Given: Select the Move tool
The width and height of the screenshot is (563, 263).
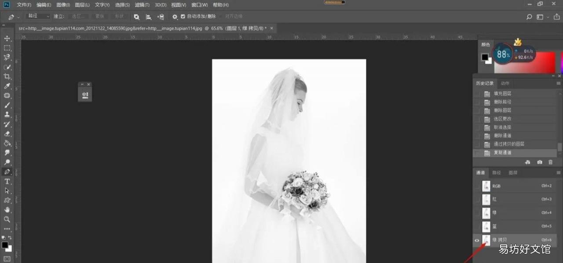Looking at the screenshot, I should 7,38.
